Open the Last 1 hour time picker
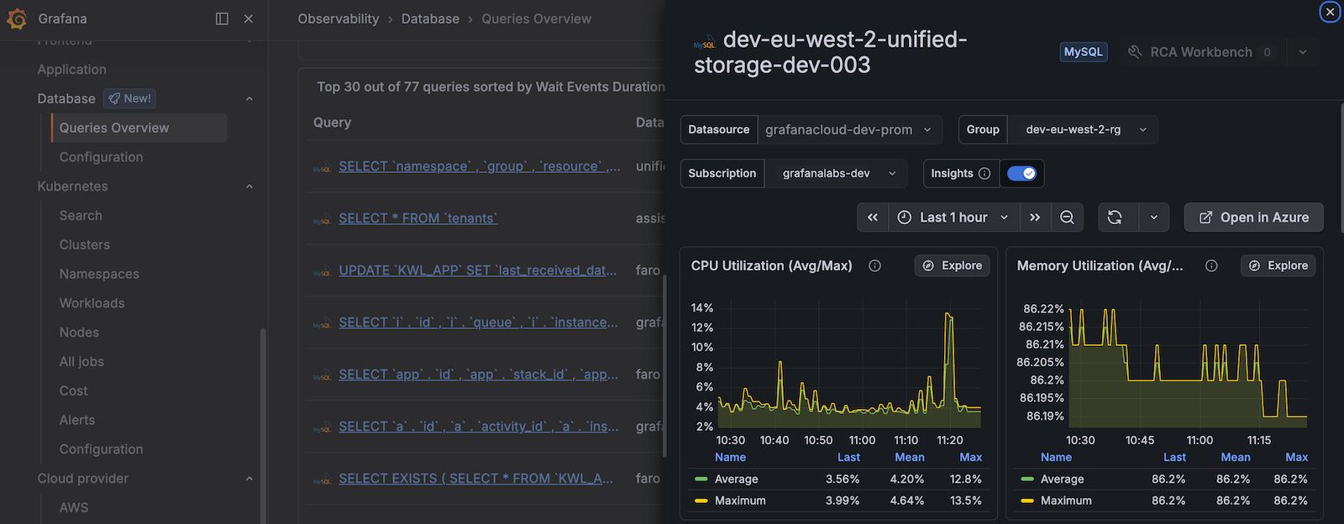Viewport: 1344px width, 524px height. click(x=954, y=217)
